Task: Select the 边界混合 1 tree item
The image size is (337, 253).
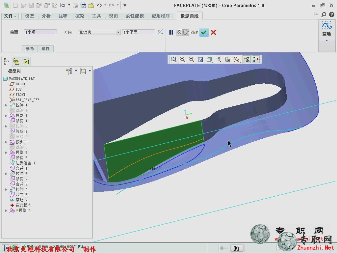Action: [23, 163]
